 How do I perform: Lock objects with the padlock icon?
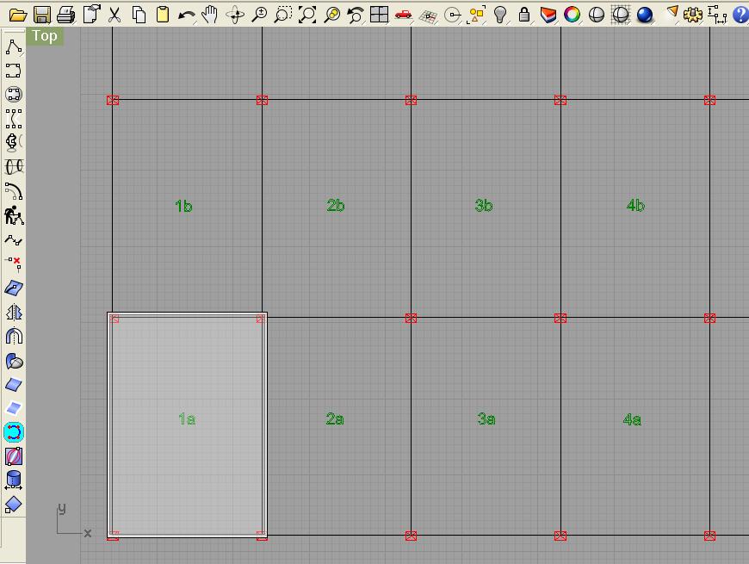pos(524,15)
